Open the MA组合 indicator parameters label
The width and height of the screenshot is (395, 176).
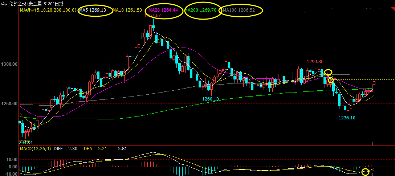click(x=48, y=10)
